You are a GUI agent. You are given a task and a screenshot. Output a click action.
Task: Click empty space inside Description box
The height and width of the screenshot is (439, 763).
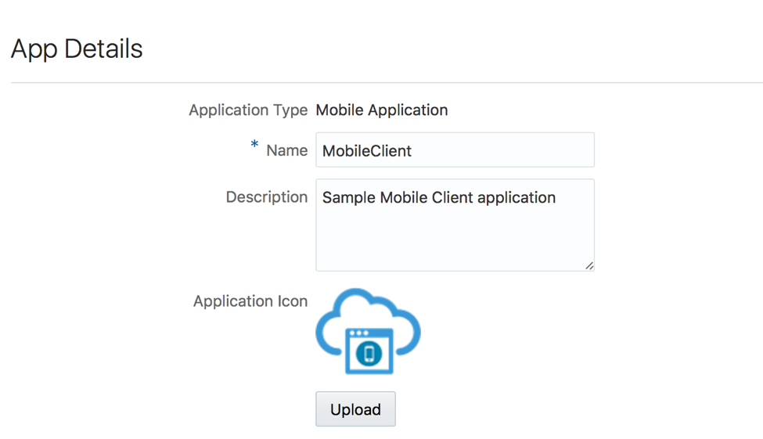tap(454, 243)
